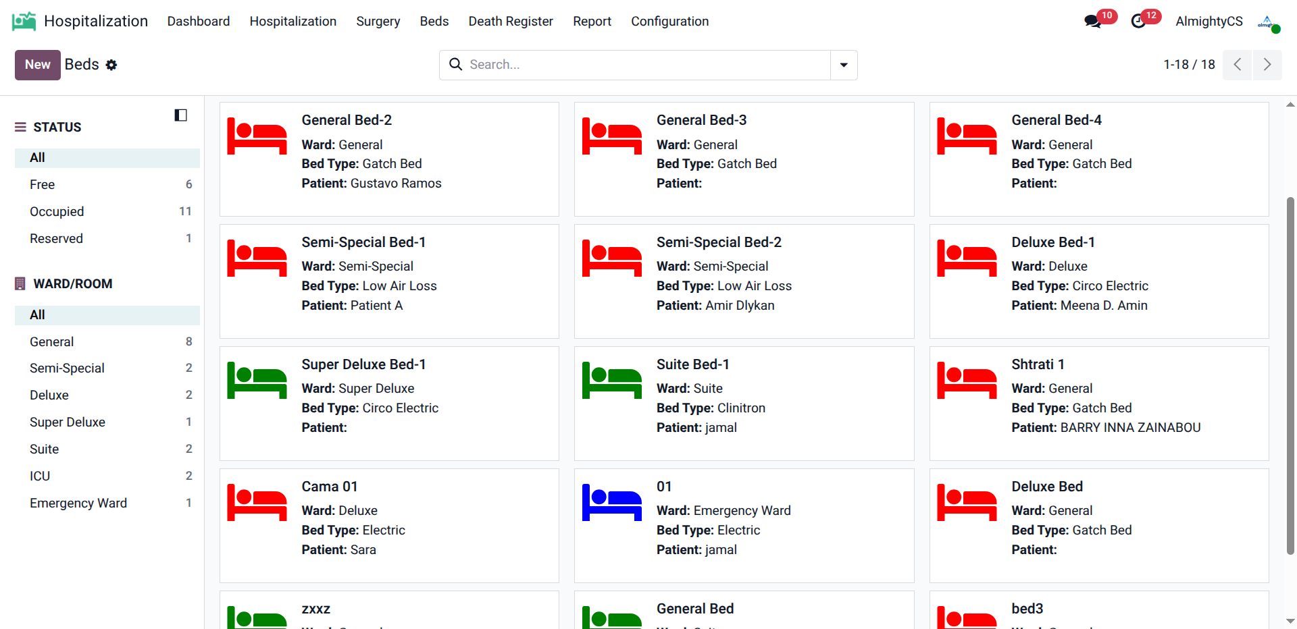Open the chat messages icon

pyautogui.click(x=1092, y=22)
